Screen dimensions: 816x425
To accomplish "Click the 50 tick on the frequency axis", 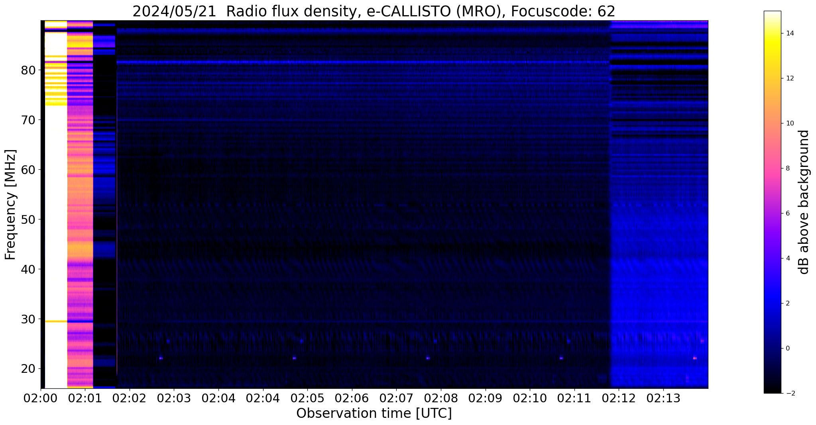I will 29,219.
